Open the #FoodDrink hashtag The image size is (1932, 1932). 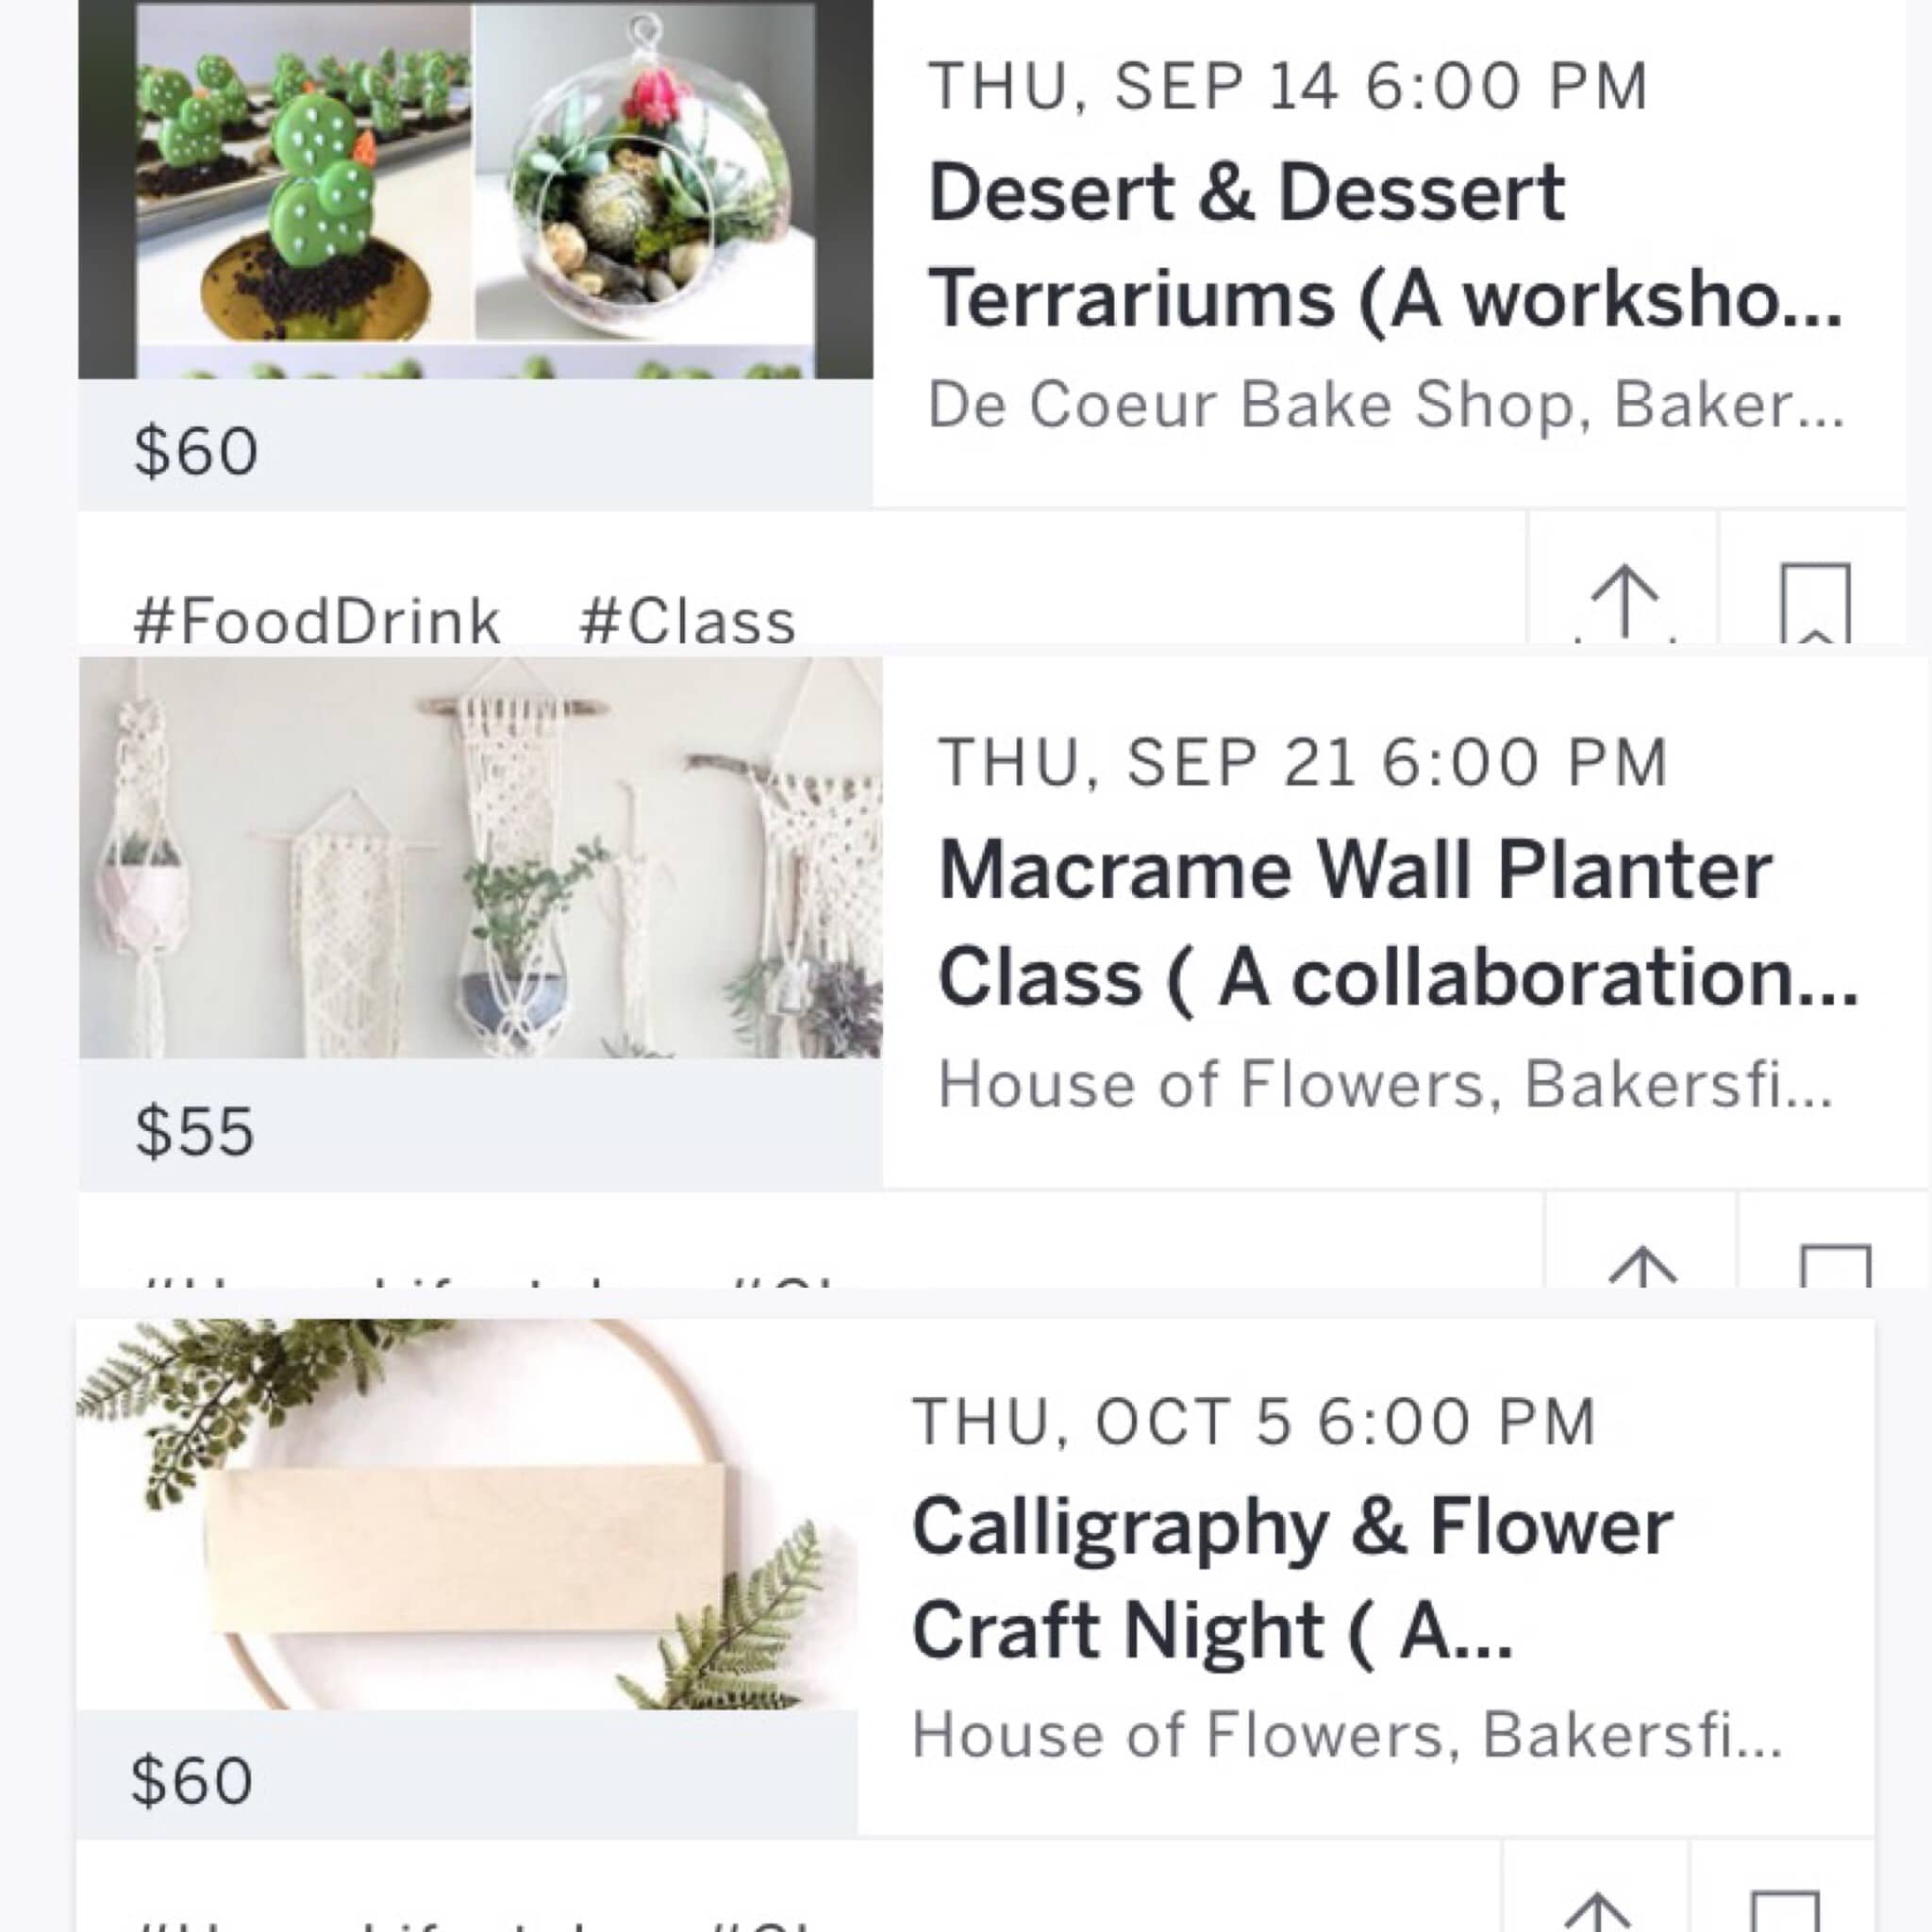pyautogui.click(x=316, y=621)
